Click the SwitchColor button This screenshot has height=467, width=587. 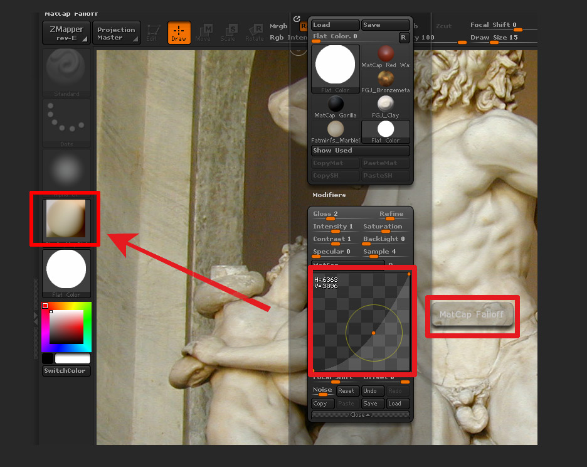pos(66,371)
